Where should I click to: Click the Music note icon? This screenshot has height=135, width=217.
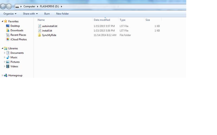pyautogui.click(x=8, y=57)
